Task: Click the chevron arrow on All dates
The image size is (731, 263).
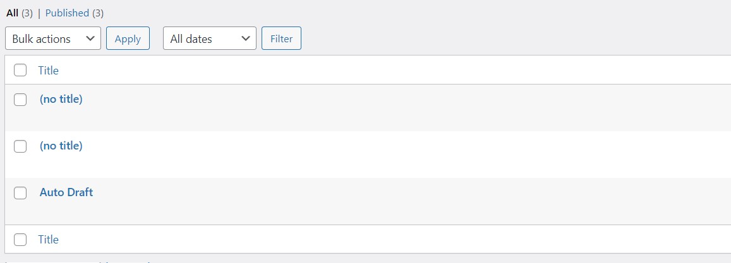Action: [246, 38]
